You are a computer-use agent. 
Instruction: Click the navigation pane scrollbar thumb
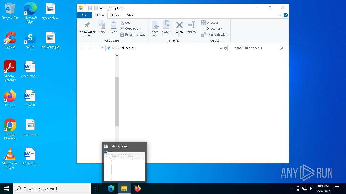[x=117, y=102]
